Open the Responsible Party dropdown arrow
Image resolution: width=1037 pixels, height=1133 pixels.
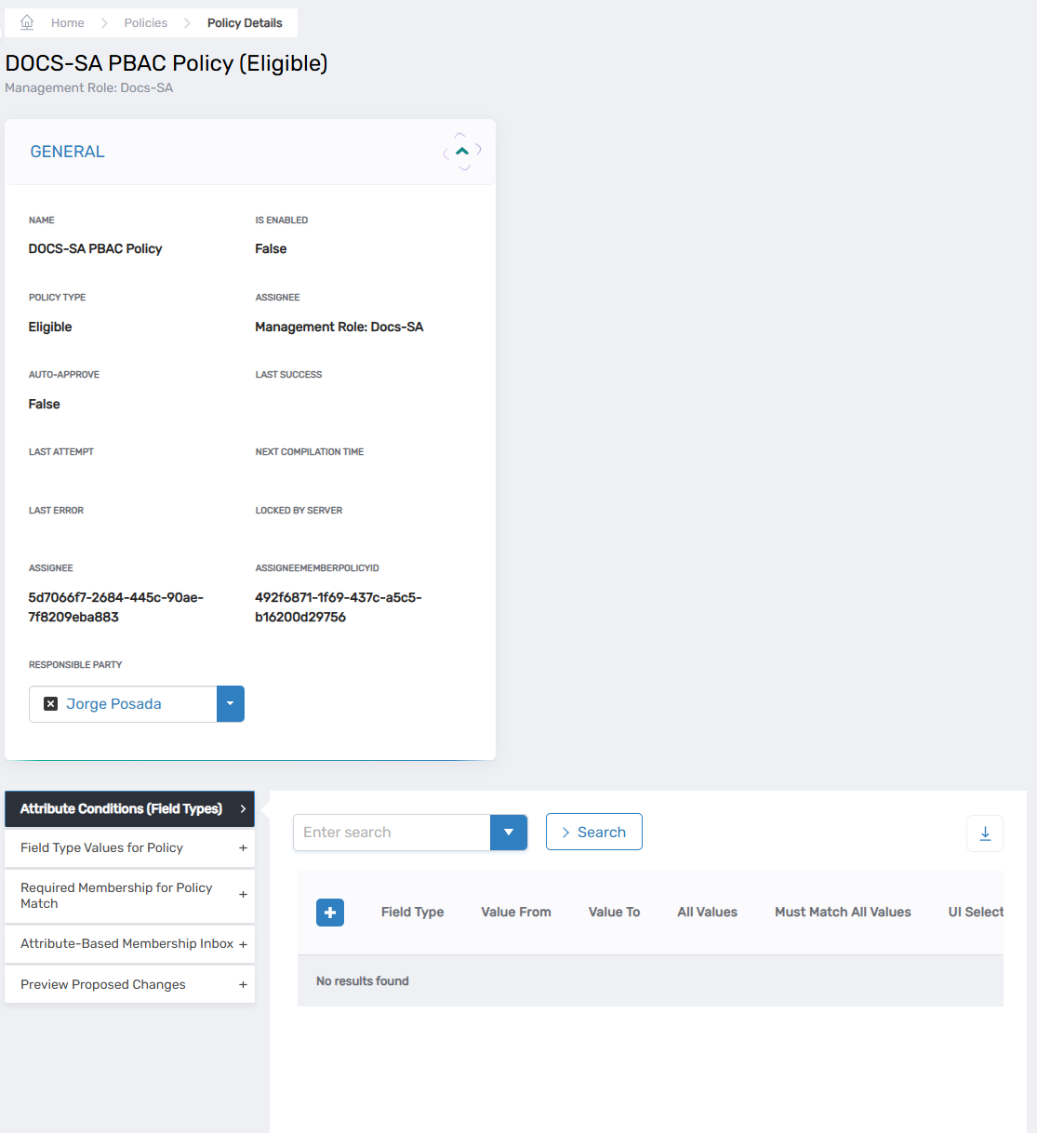[231, 704]
